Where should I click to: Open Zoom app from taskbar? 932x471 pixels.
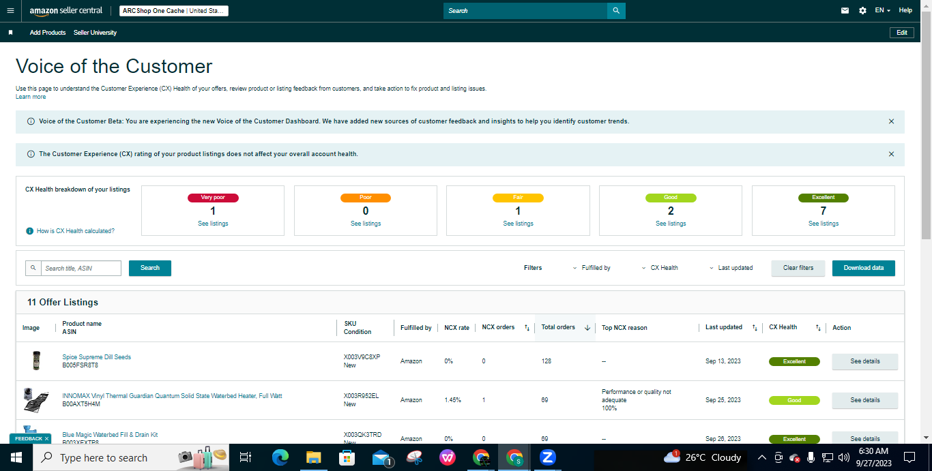click(x=547, y=457)
